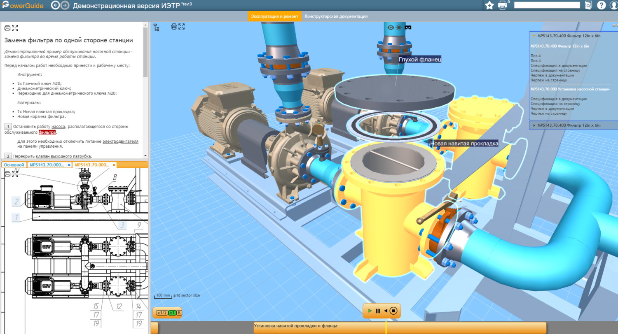618x334 pixels.
Task: Open the print queue icon in header
Action: pos(503,5)
